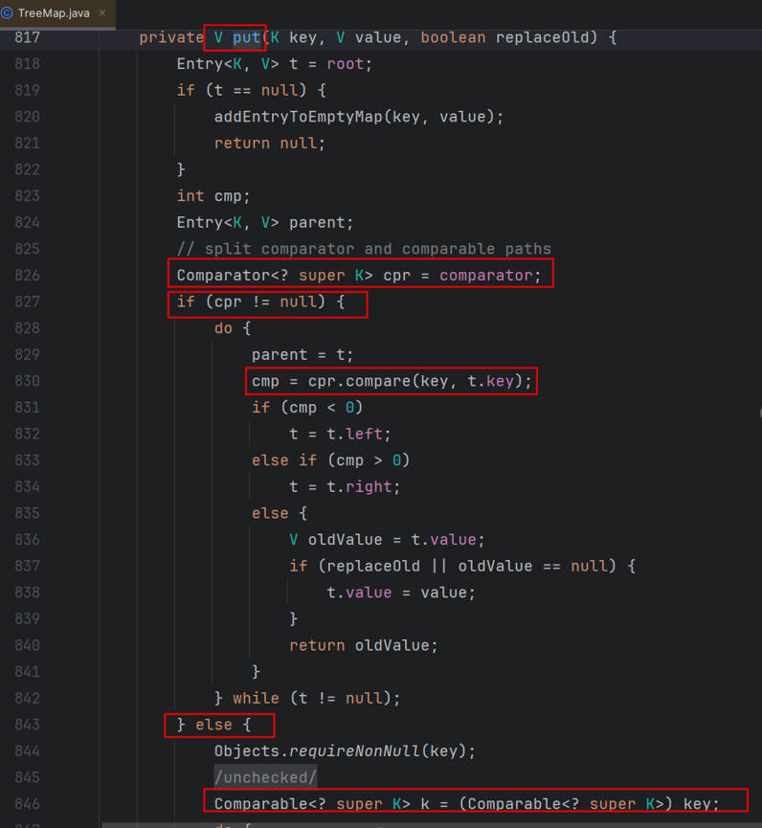Close the TreeMap.java editor tab
762x828 pixels.
(102, 13)
